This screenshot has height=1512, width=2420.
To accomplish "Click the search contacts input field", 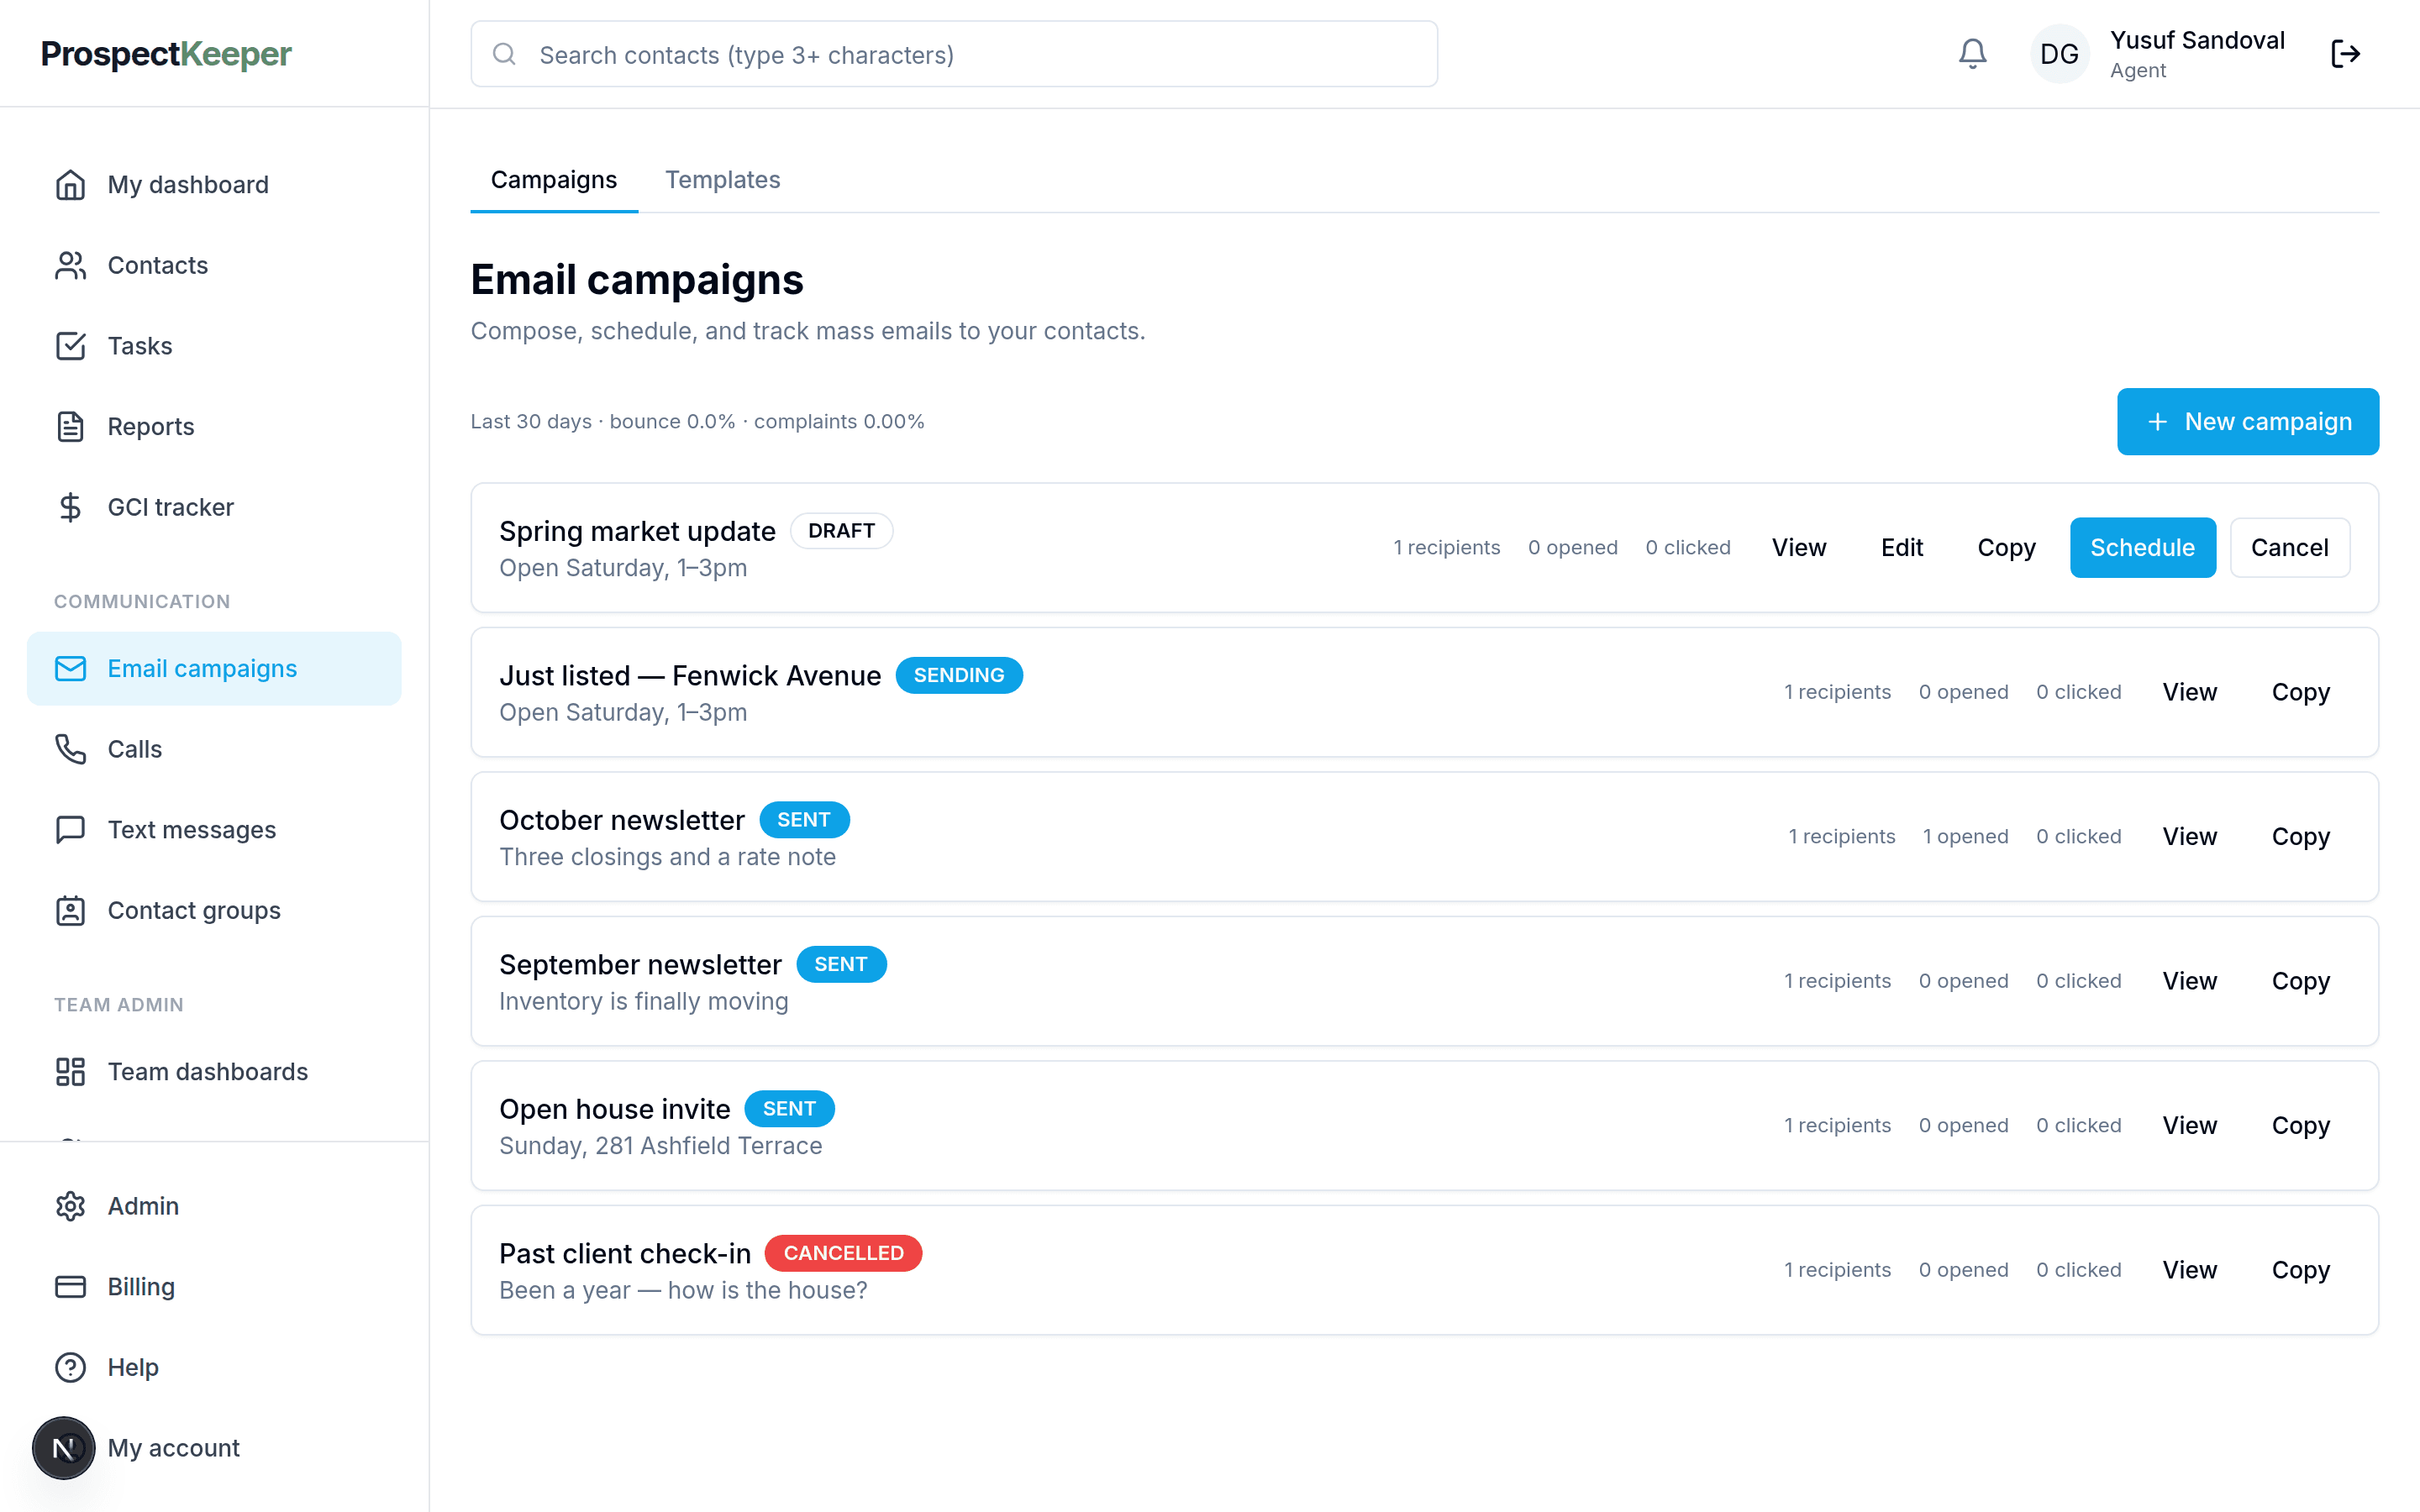I will (954, 54).
